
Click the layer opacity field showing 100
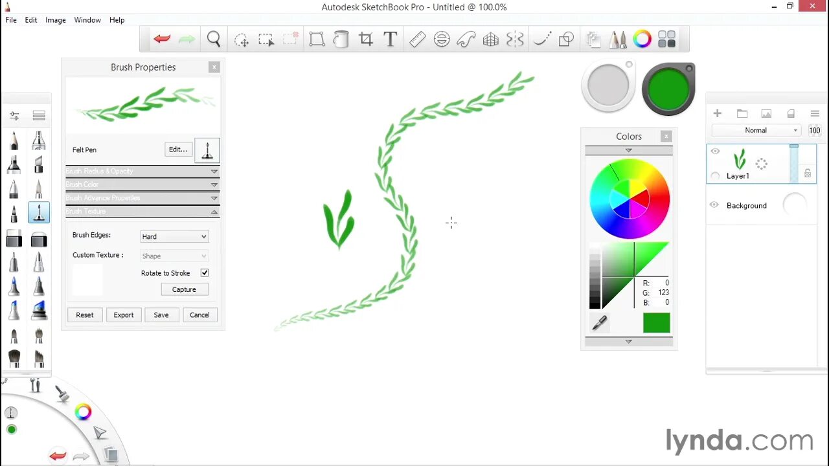pyautogui.click(x=815, y=130)
